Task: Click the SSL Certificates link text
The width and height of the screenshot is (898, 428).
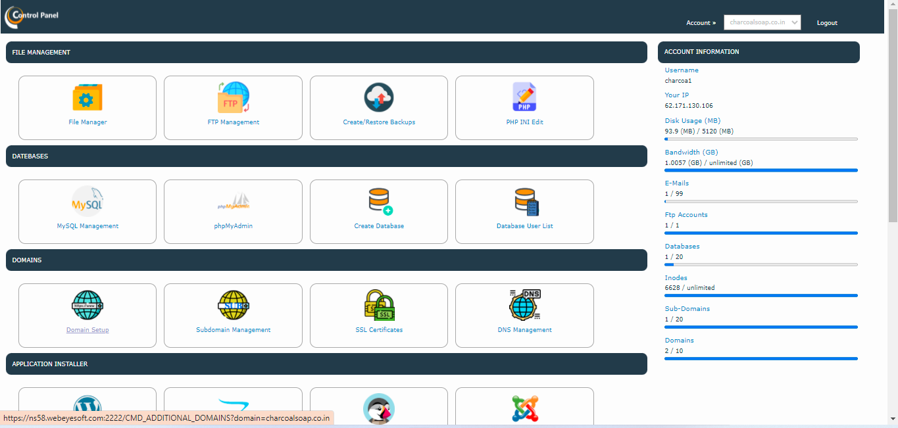Action: pos(379,330)
